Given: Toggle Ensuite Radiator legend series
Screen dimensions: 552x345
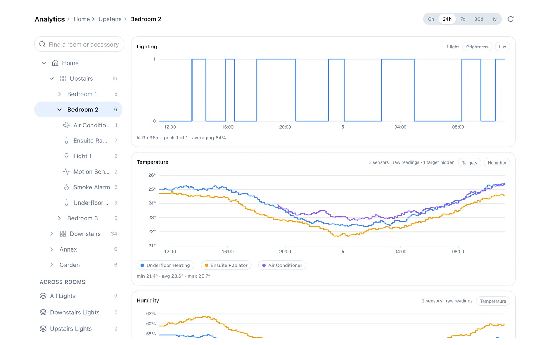Looking at the screenshot, I should pos(226,265).
